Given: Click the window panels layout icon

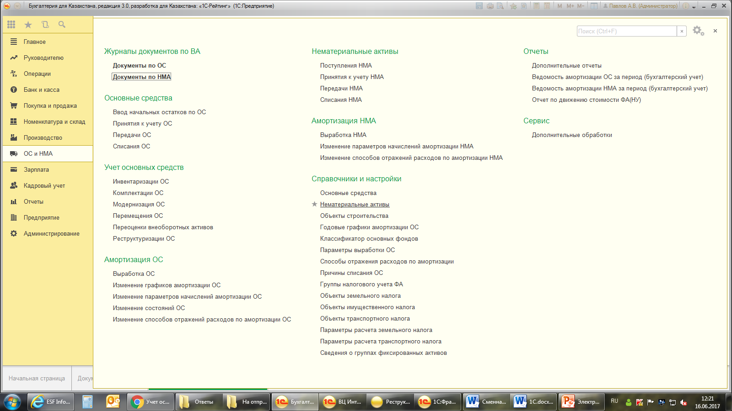Looking at the screenshot, I should [594, 6].
